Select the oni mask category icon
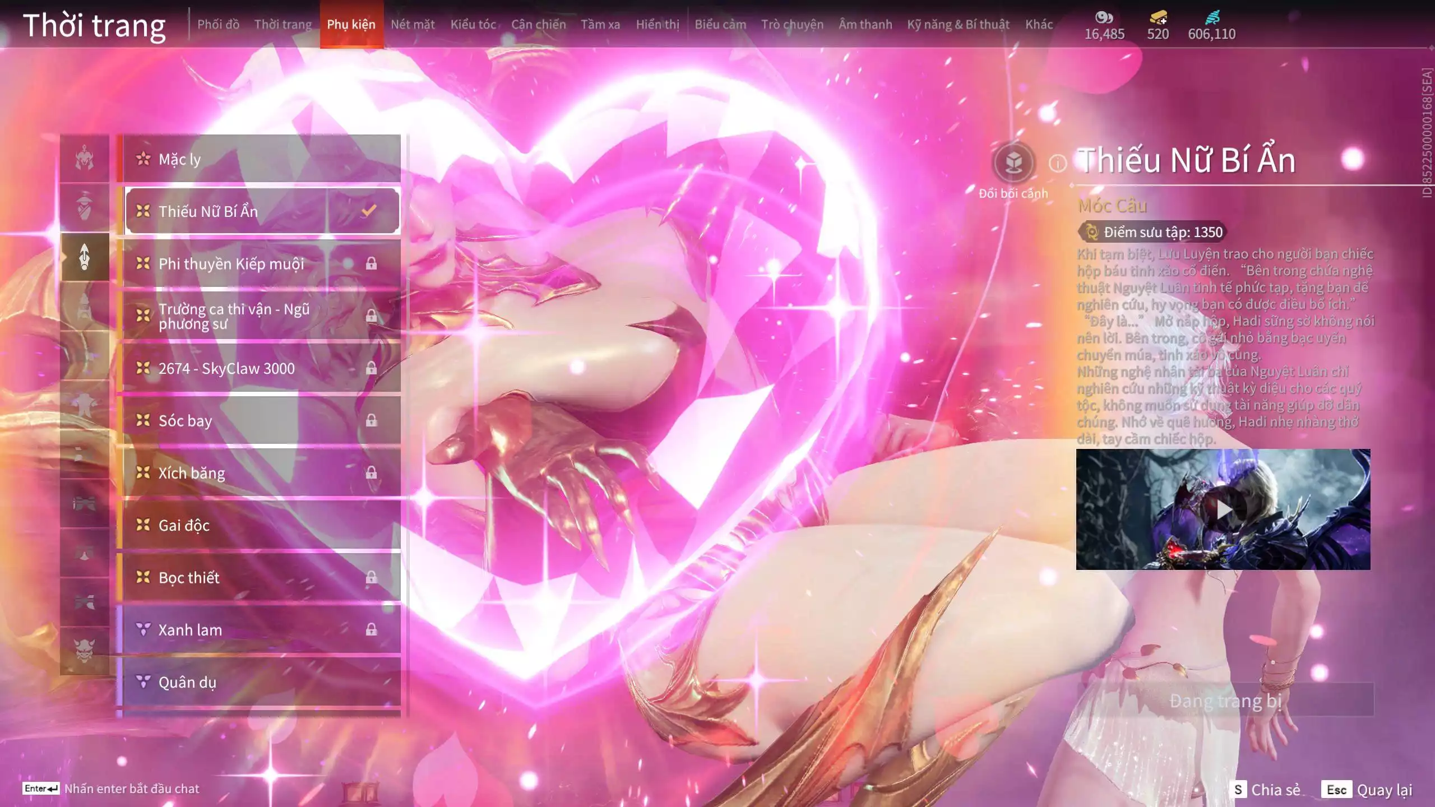 pos(85,650)
